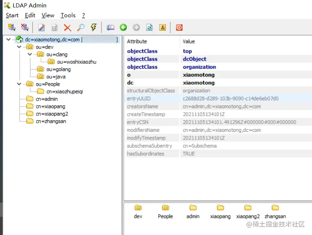Click the orange tree structure icon
The height and width of the screenshot is (235, 312).
click(163, 27)
